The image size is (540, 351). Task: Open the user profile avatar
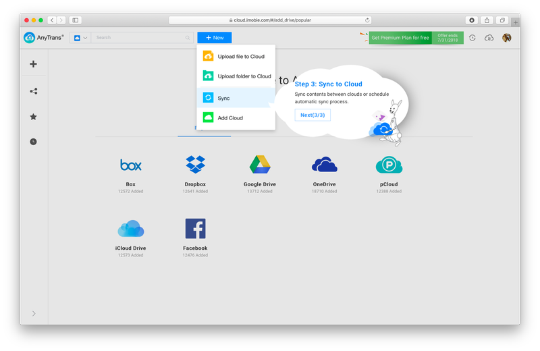coord(507,38)
